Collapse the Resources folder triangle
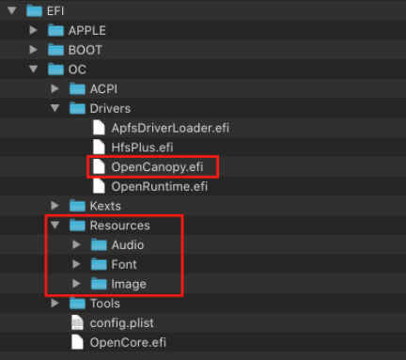 point(55,225)
